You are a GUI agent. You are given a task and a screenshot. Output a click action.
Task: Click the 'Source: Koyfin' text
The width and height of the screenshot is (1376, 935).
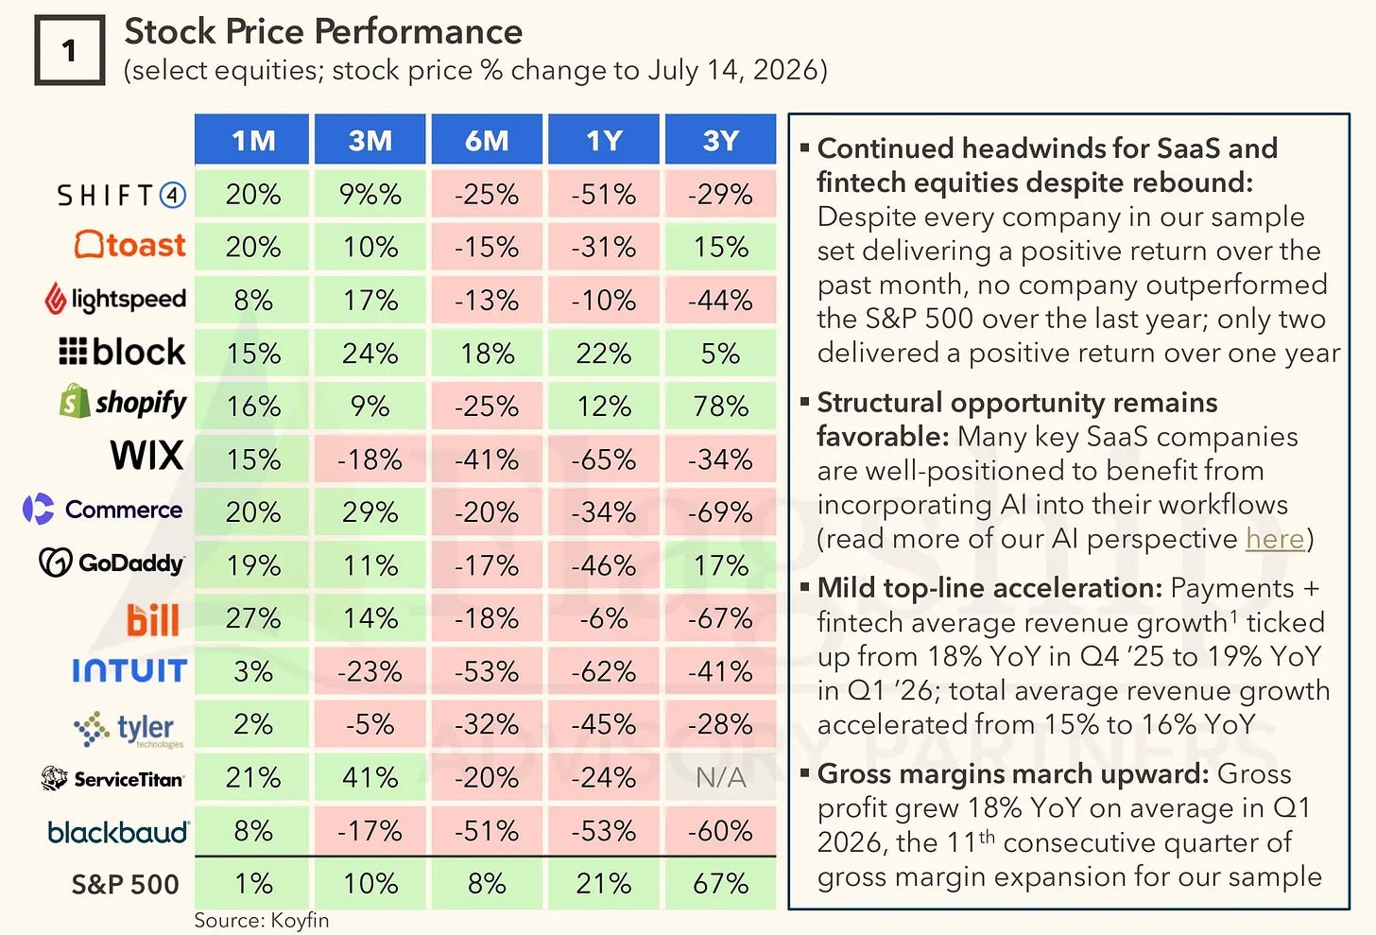(x=262, y=920)
